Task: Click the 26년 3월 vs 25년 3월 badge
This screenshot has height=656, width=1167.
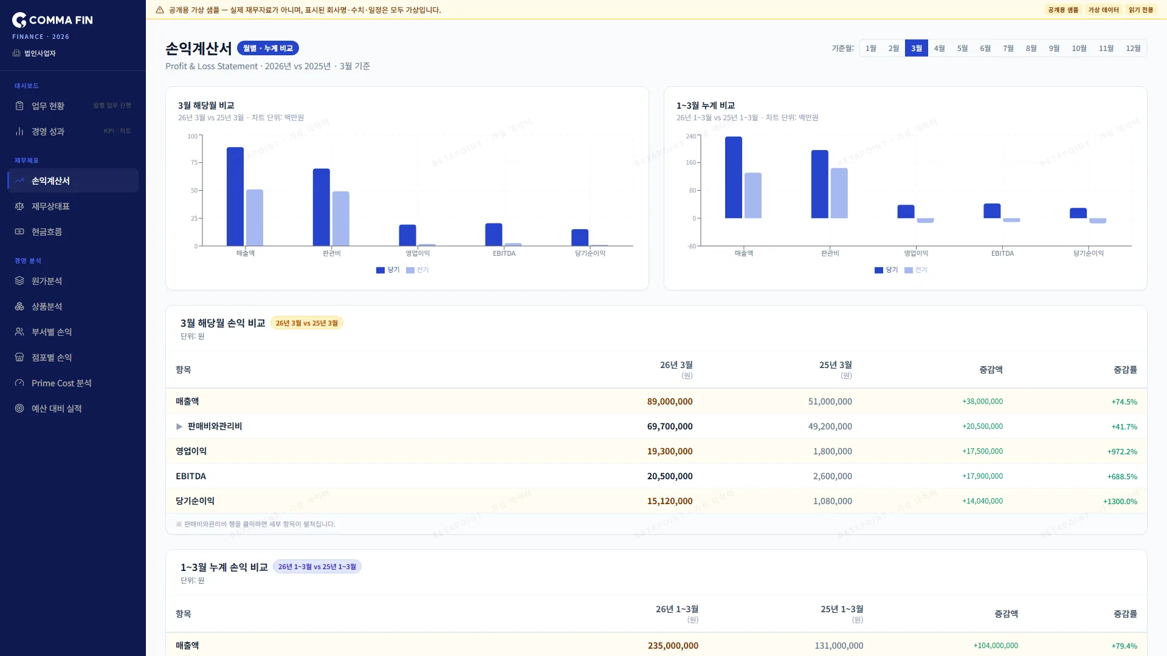Action: coord(307,323)
